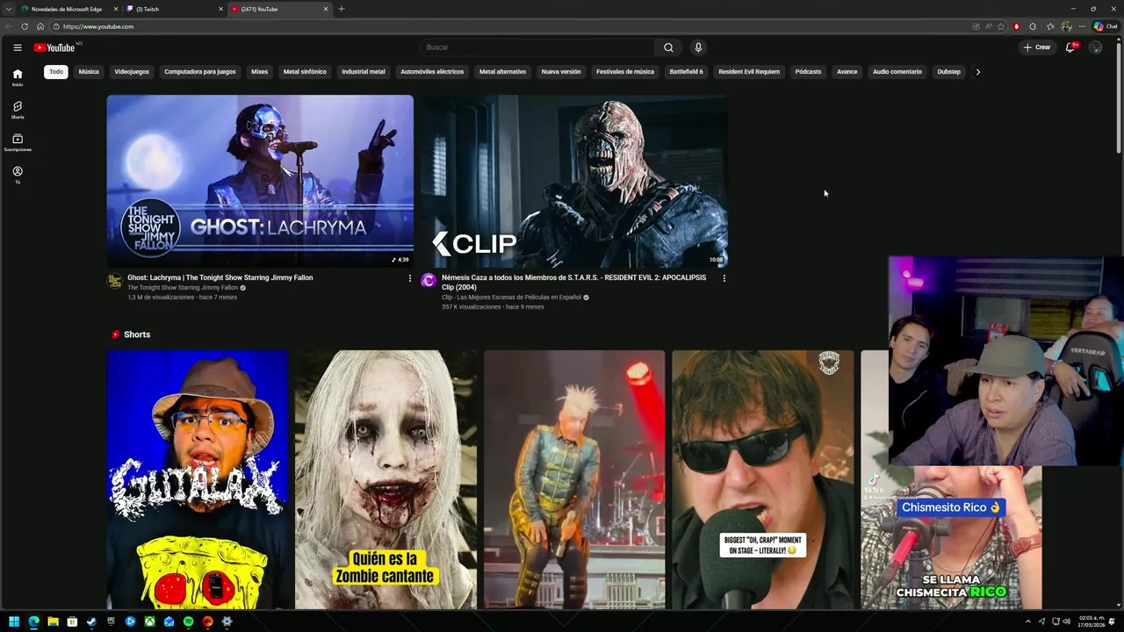Filter by Mixes chip
This screenshot has height=632, width=1124.
(x=260, y=72)
